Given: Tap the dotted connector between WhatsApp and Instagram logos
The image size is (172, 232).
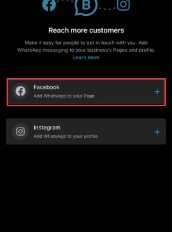Looking at the screenshot, I should (x=107, y=8).
